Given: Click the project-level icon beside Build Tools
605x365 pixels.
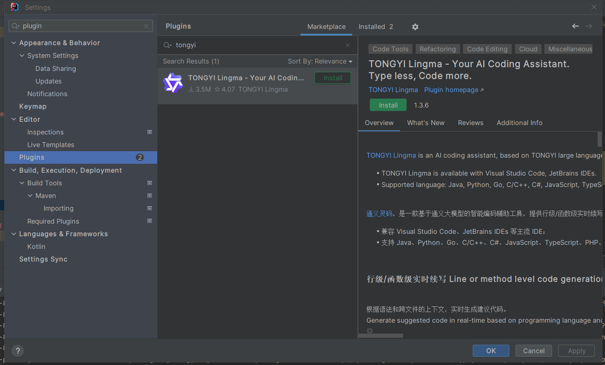Looking at the screenshot, I should click(149, 183).
